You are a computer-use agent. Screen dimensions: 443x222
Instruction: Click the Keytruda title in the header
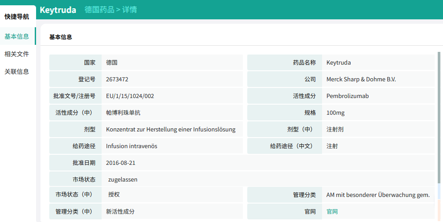(x=58, y=10)
